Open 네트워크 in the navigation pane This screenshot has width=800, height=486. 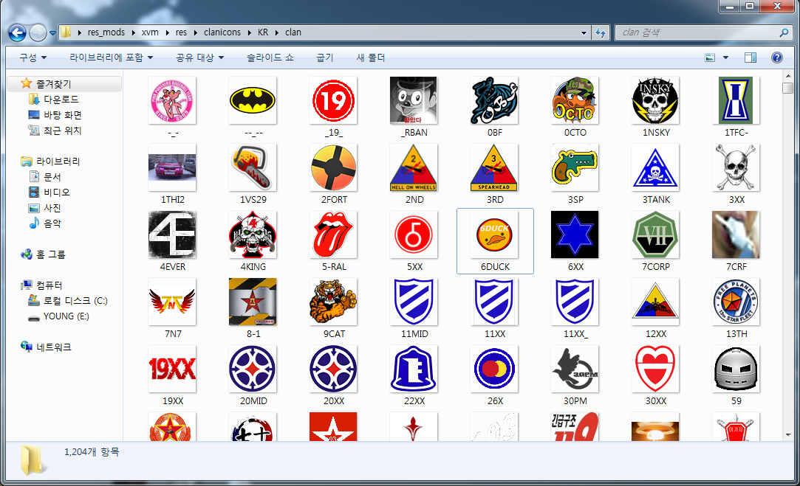point(47,347)
